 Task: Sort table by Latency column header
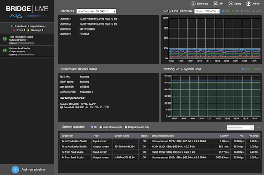224,136
